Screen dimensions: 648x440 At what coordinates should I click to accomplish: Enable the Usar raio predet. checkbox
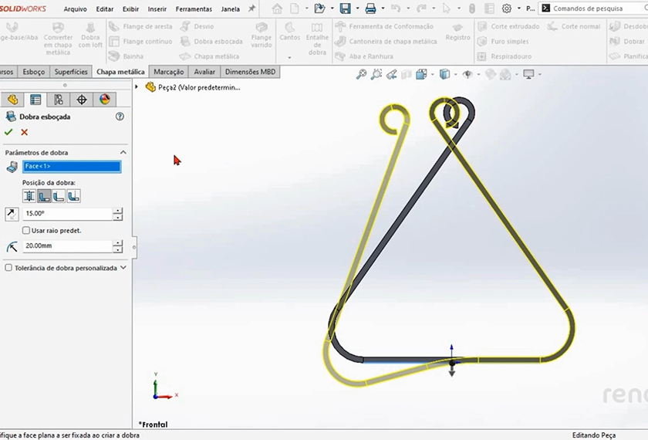tap(26, 231)
